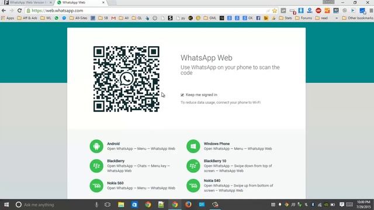Open Task View from the taskbar
The image size is (374, 210).
click(x=108, y=205)
